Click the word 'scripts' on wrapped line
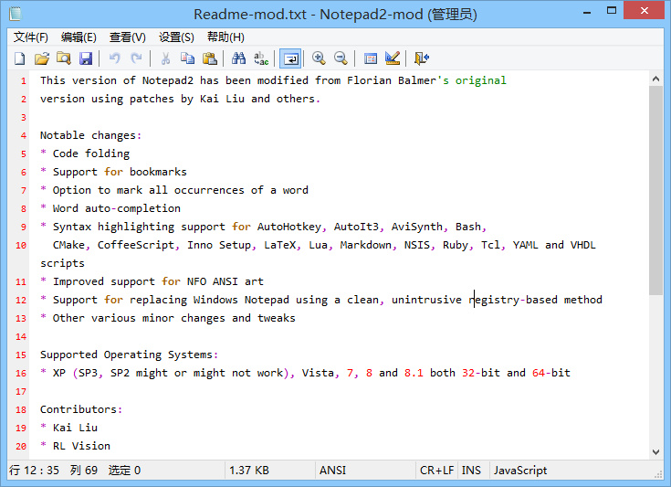Viewport: 671px width, 487px height. coord(62,263)
